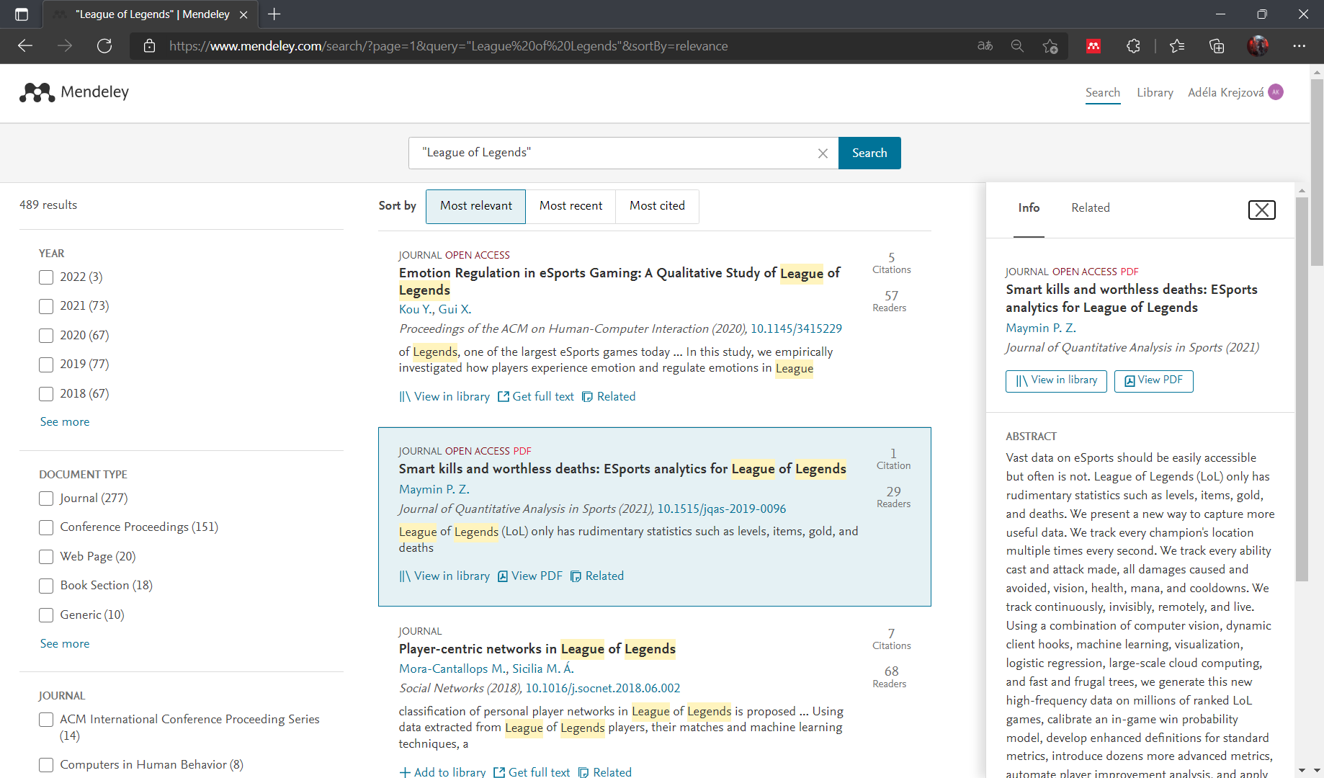
Task: Open the Adéla Krejzová account menu
Action: (x=1225, y=92)
